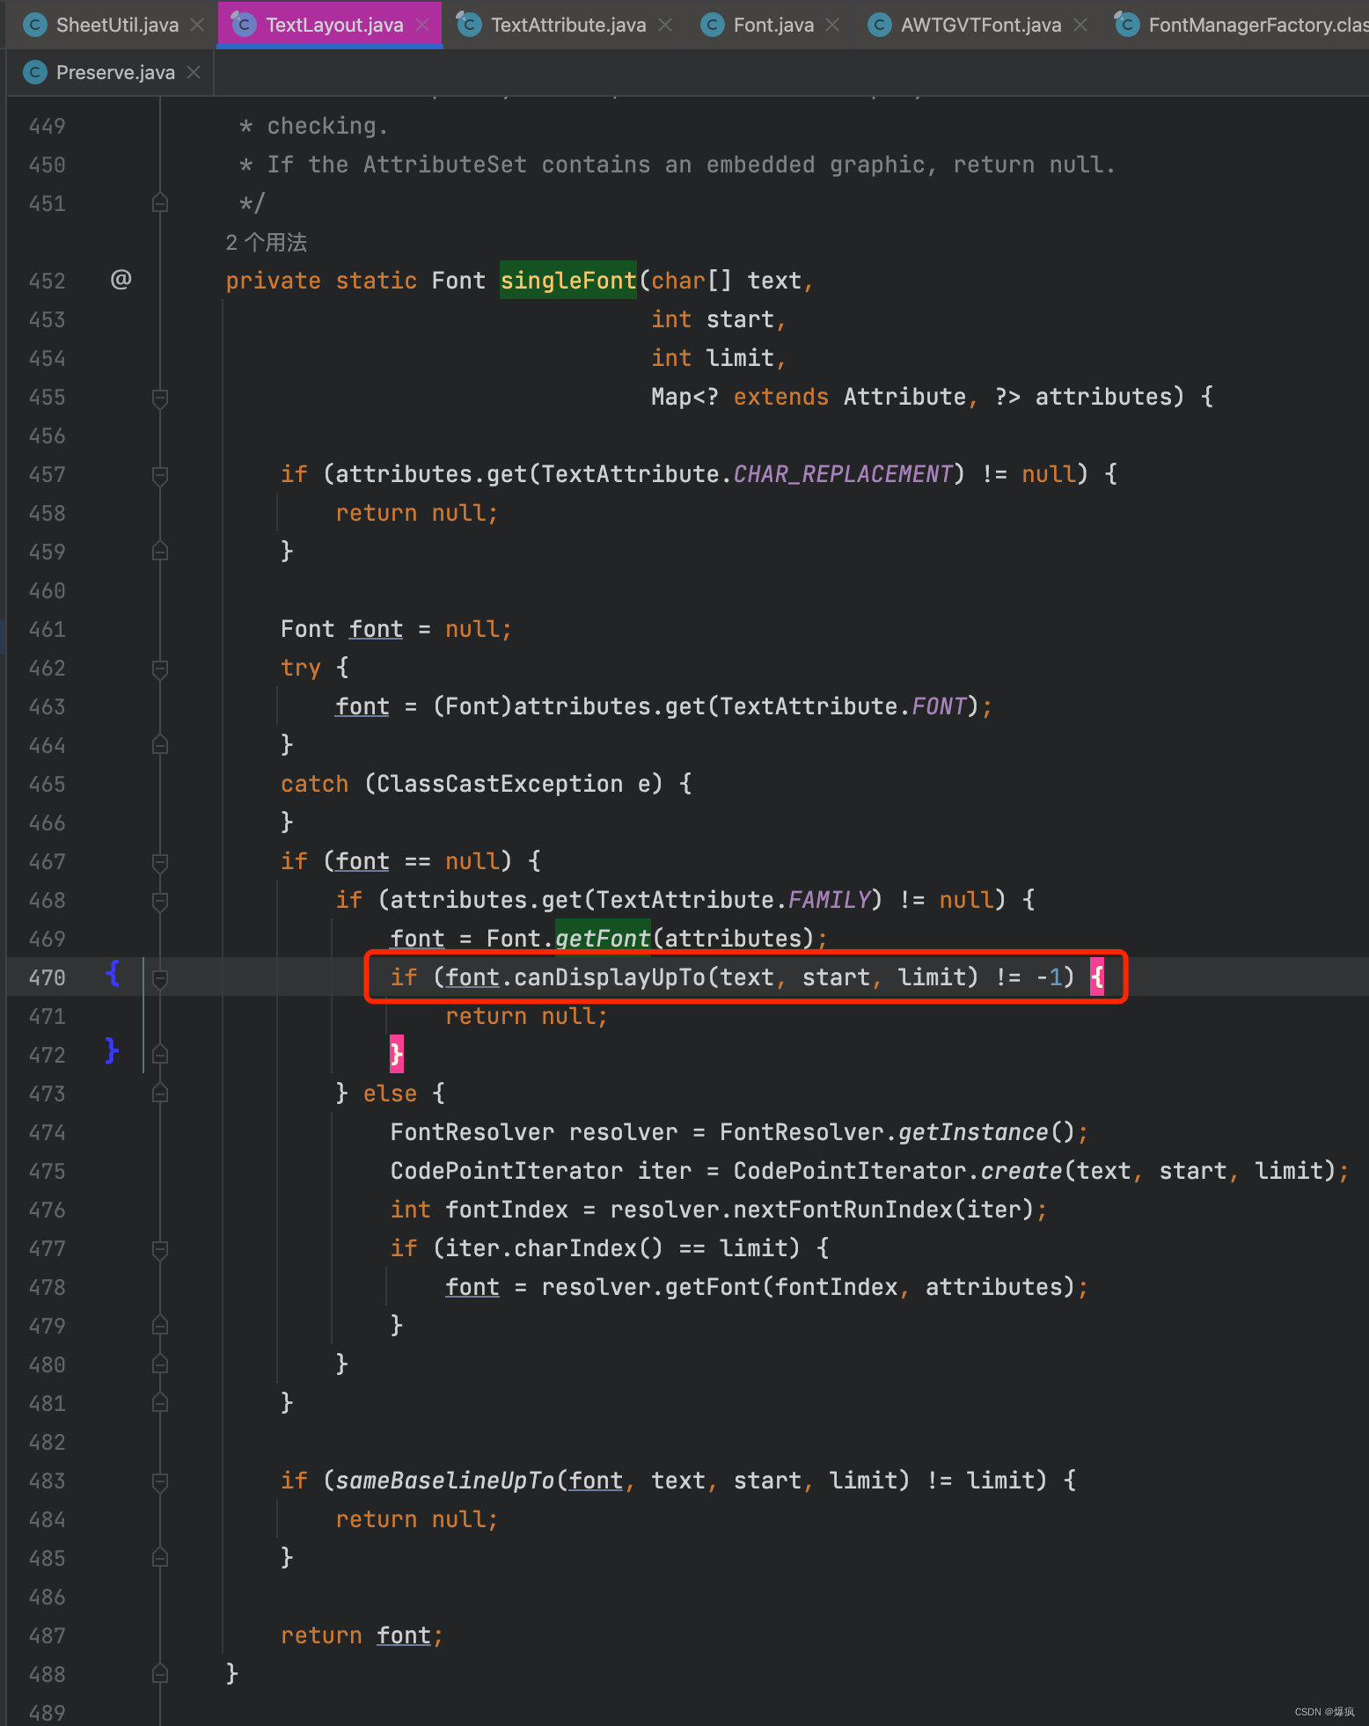Click line number 487 in the gutter

(48, 1635)
